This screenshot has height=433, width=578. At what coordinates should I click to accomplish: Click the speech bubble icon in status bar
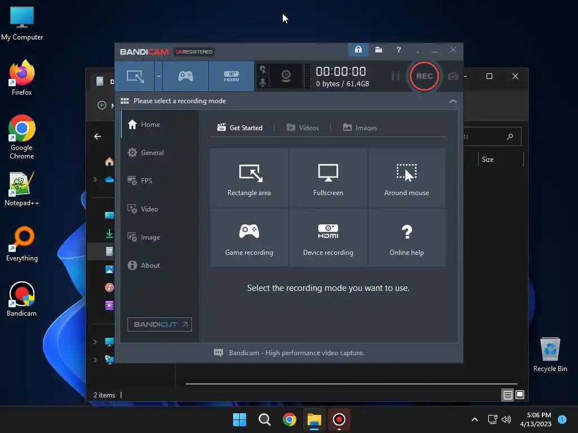[218, 353]
